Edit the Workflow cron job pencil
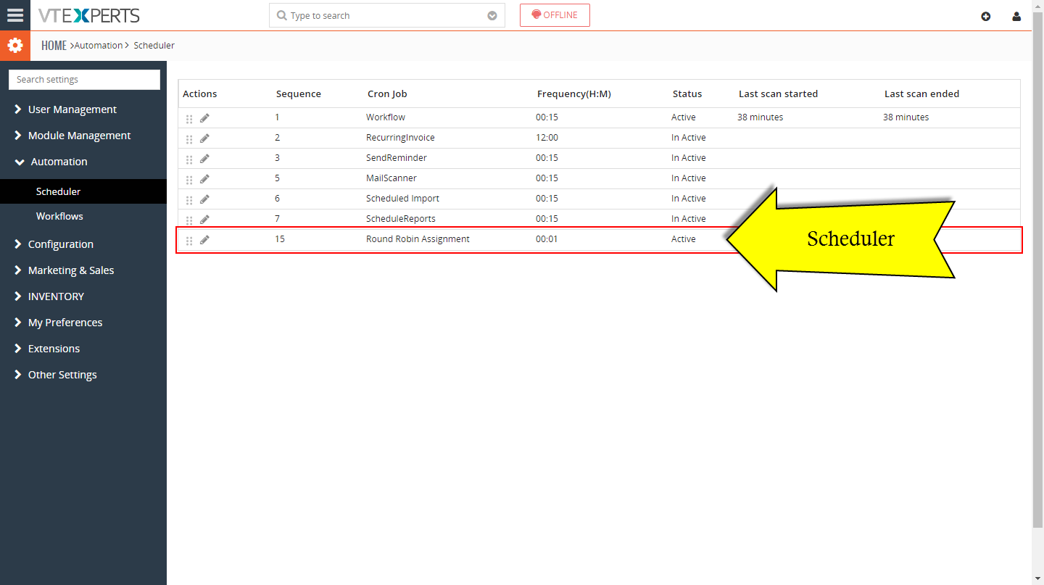Image resolution: width=1044 pixels, height=585 pixels. point(204,117)
